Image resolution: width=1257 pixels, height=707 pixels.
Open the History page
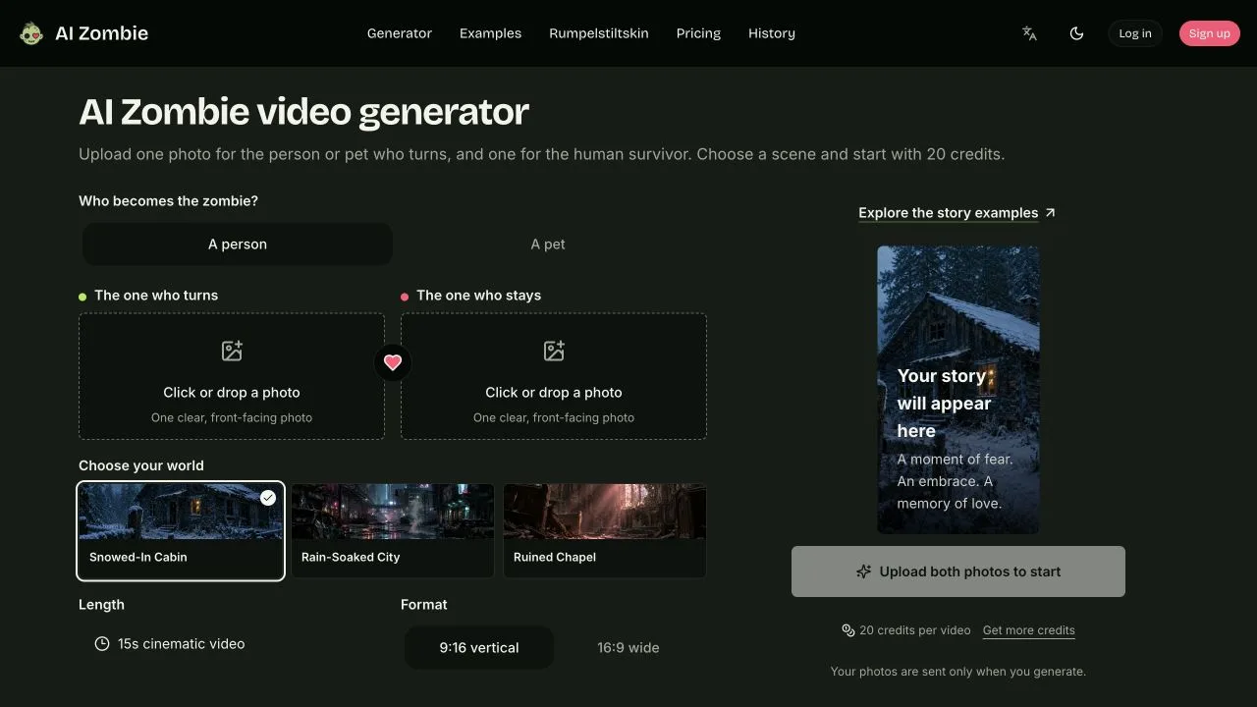coord(772,33)
